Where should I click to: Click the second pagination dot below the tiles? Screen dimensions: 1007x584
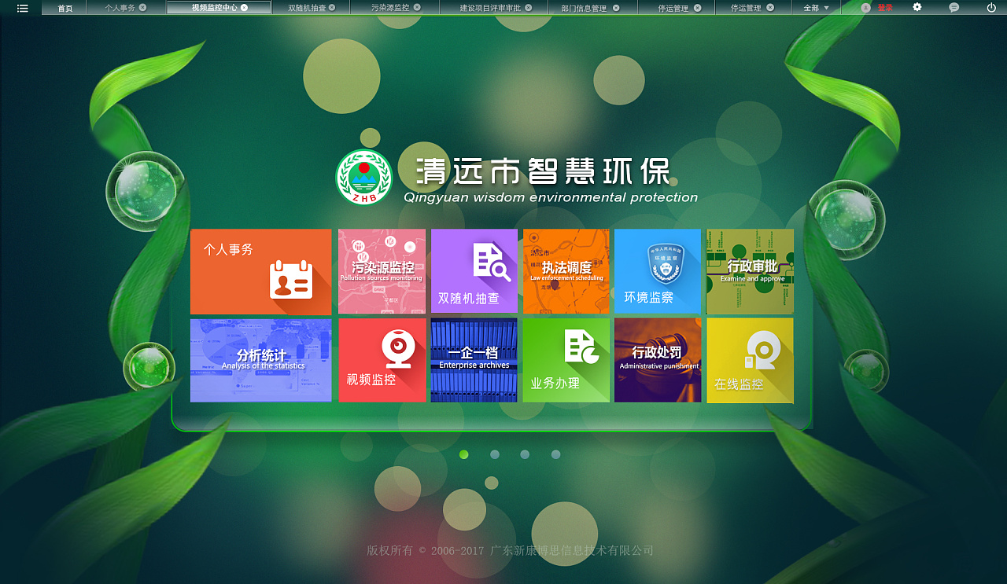494,454
